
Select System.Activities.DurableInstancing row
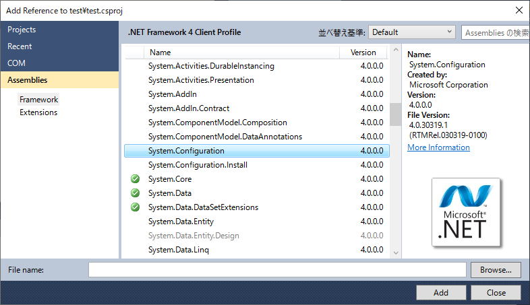pyautogui.click(x=257, y=66)
